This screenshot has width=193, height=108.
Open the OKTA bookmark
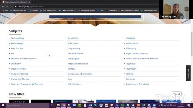[x=100, y=10]
